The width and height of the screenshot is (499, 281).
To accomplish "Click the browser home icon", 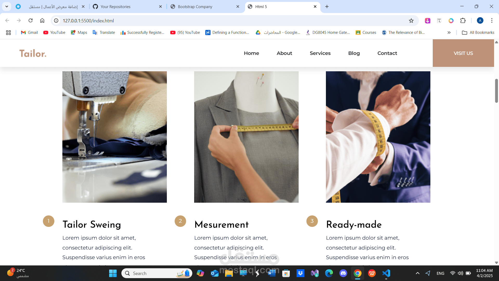I will click(x=42, y=21).
